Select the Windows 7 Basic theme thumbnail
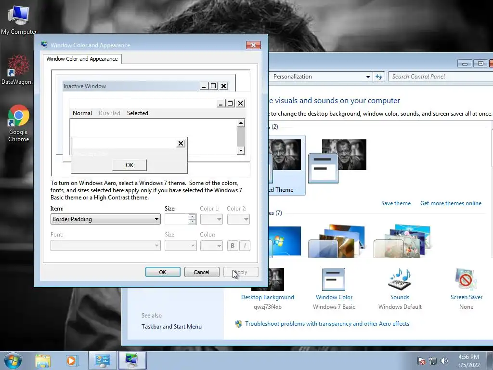 (337, 161)
